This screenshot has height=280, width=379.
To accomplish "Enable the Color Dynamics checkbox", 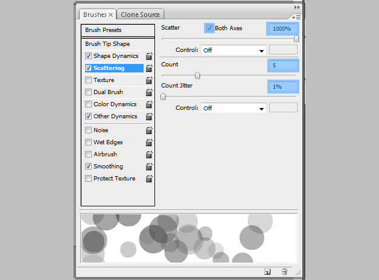I will click(x=89, y=104).
